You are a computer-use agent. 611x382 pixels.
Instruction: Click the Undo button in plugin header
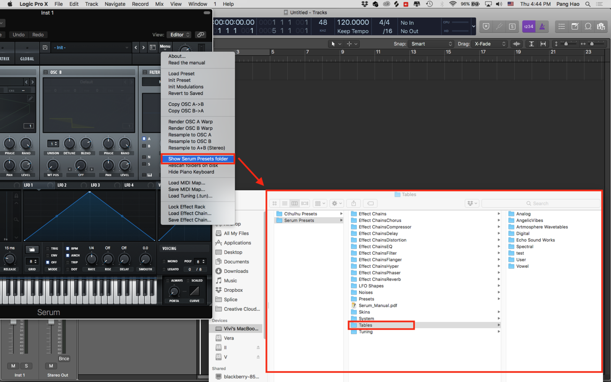point(18,35)
